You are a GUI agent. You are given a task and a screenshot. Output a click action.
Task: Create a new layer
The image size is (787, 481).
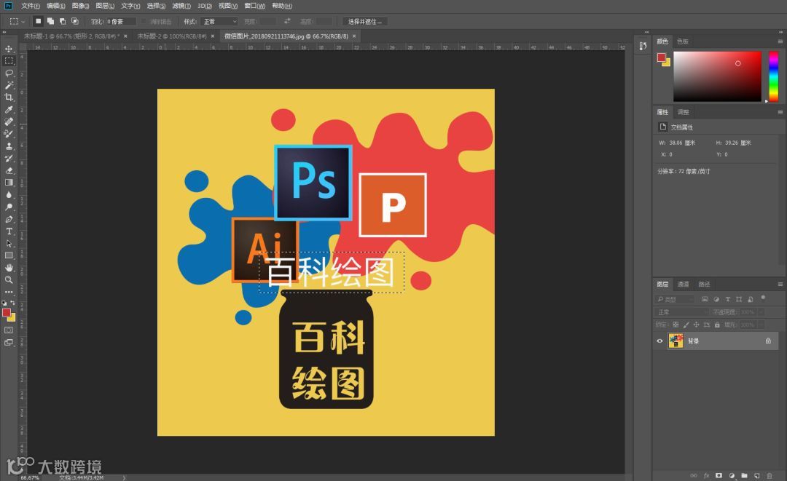(x=757, y=475)
